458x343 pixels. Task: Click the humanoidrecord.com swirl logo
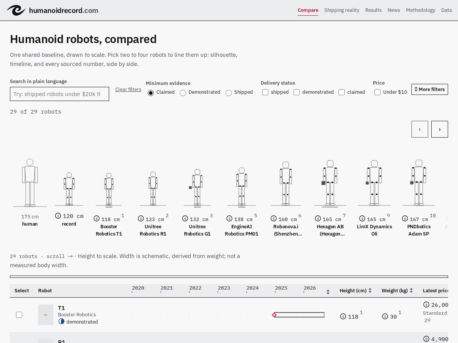pos(16,10)
